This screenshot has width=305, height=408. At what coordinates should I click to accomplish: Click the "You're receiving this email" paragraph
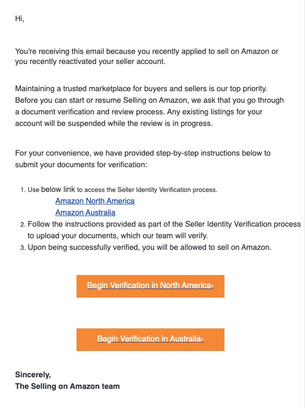(x=146, y=56)
